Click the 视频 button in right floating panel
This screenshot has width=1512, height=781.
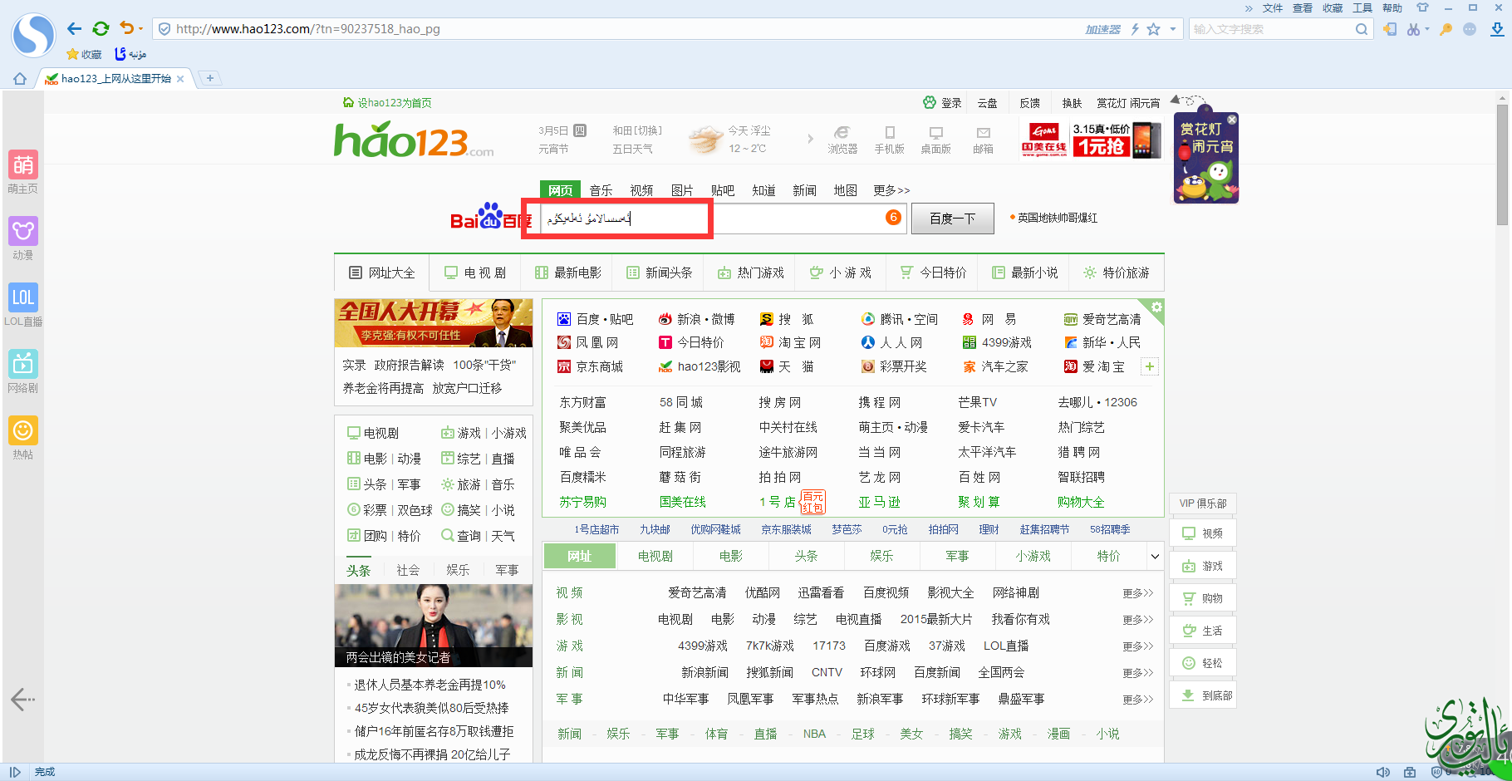pyautogui.click(x=1203, y=533)
